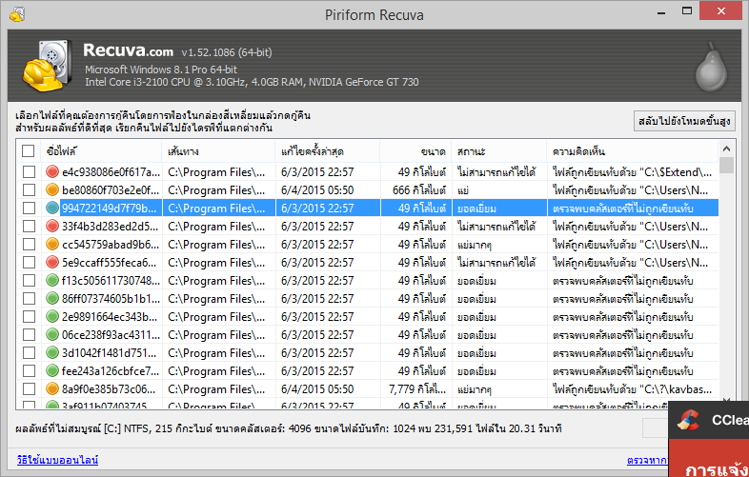Image resolution: width=749 pixels, height=477 pixels.
Task: Check the box for be80860f703e2e0f file
Action: pos(29,190)
